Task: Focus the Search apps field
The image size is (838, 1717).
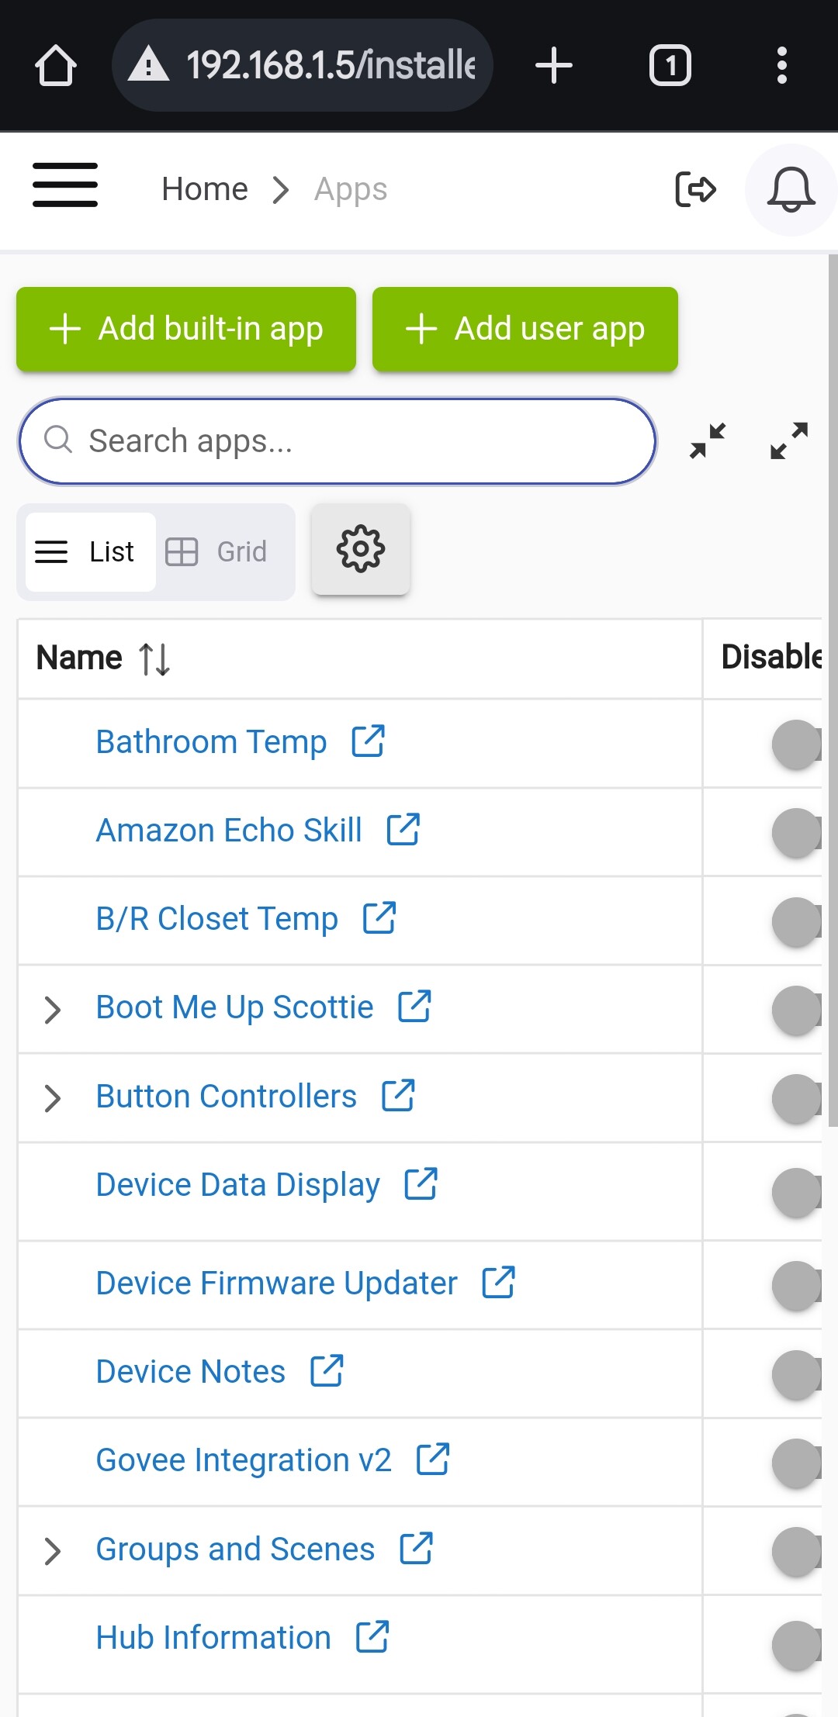Action: (338, 441)
